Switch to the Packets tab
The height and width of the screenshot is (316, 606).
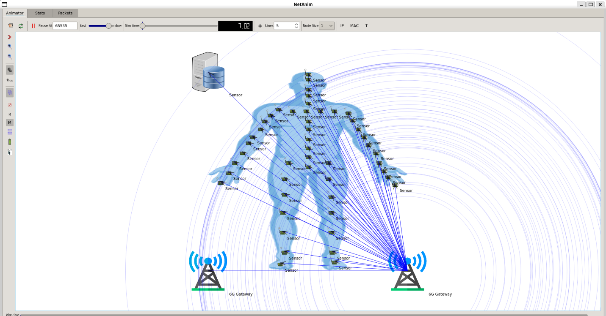65,13
